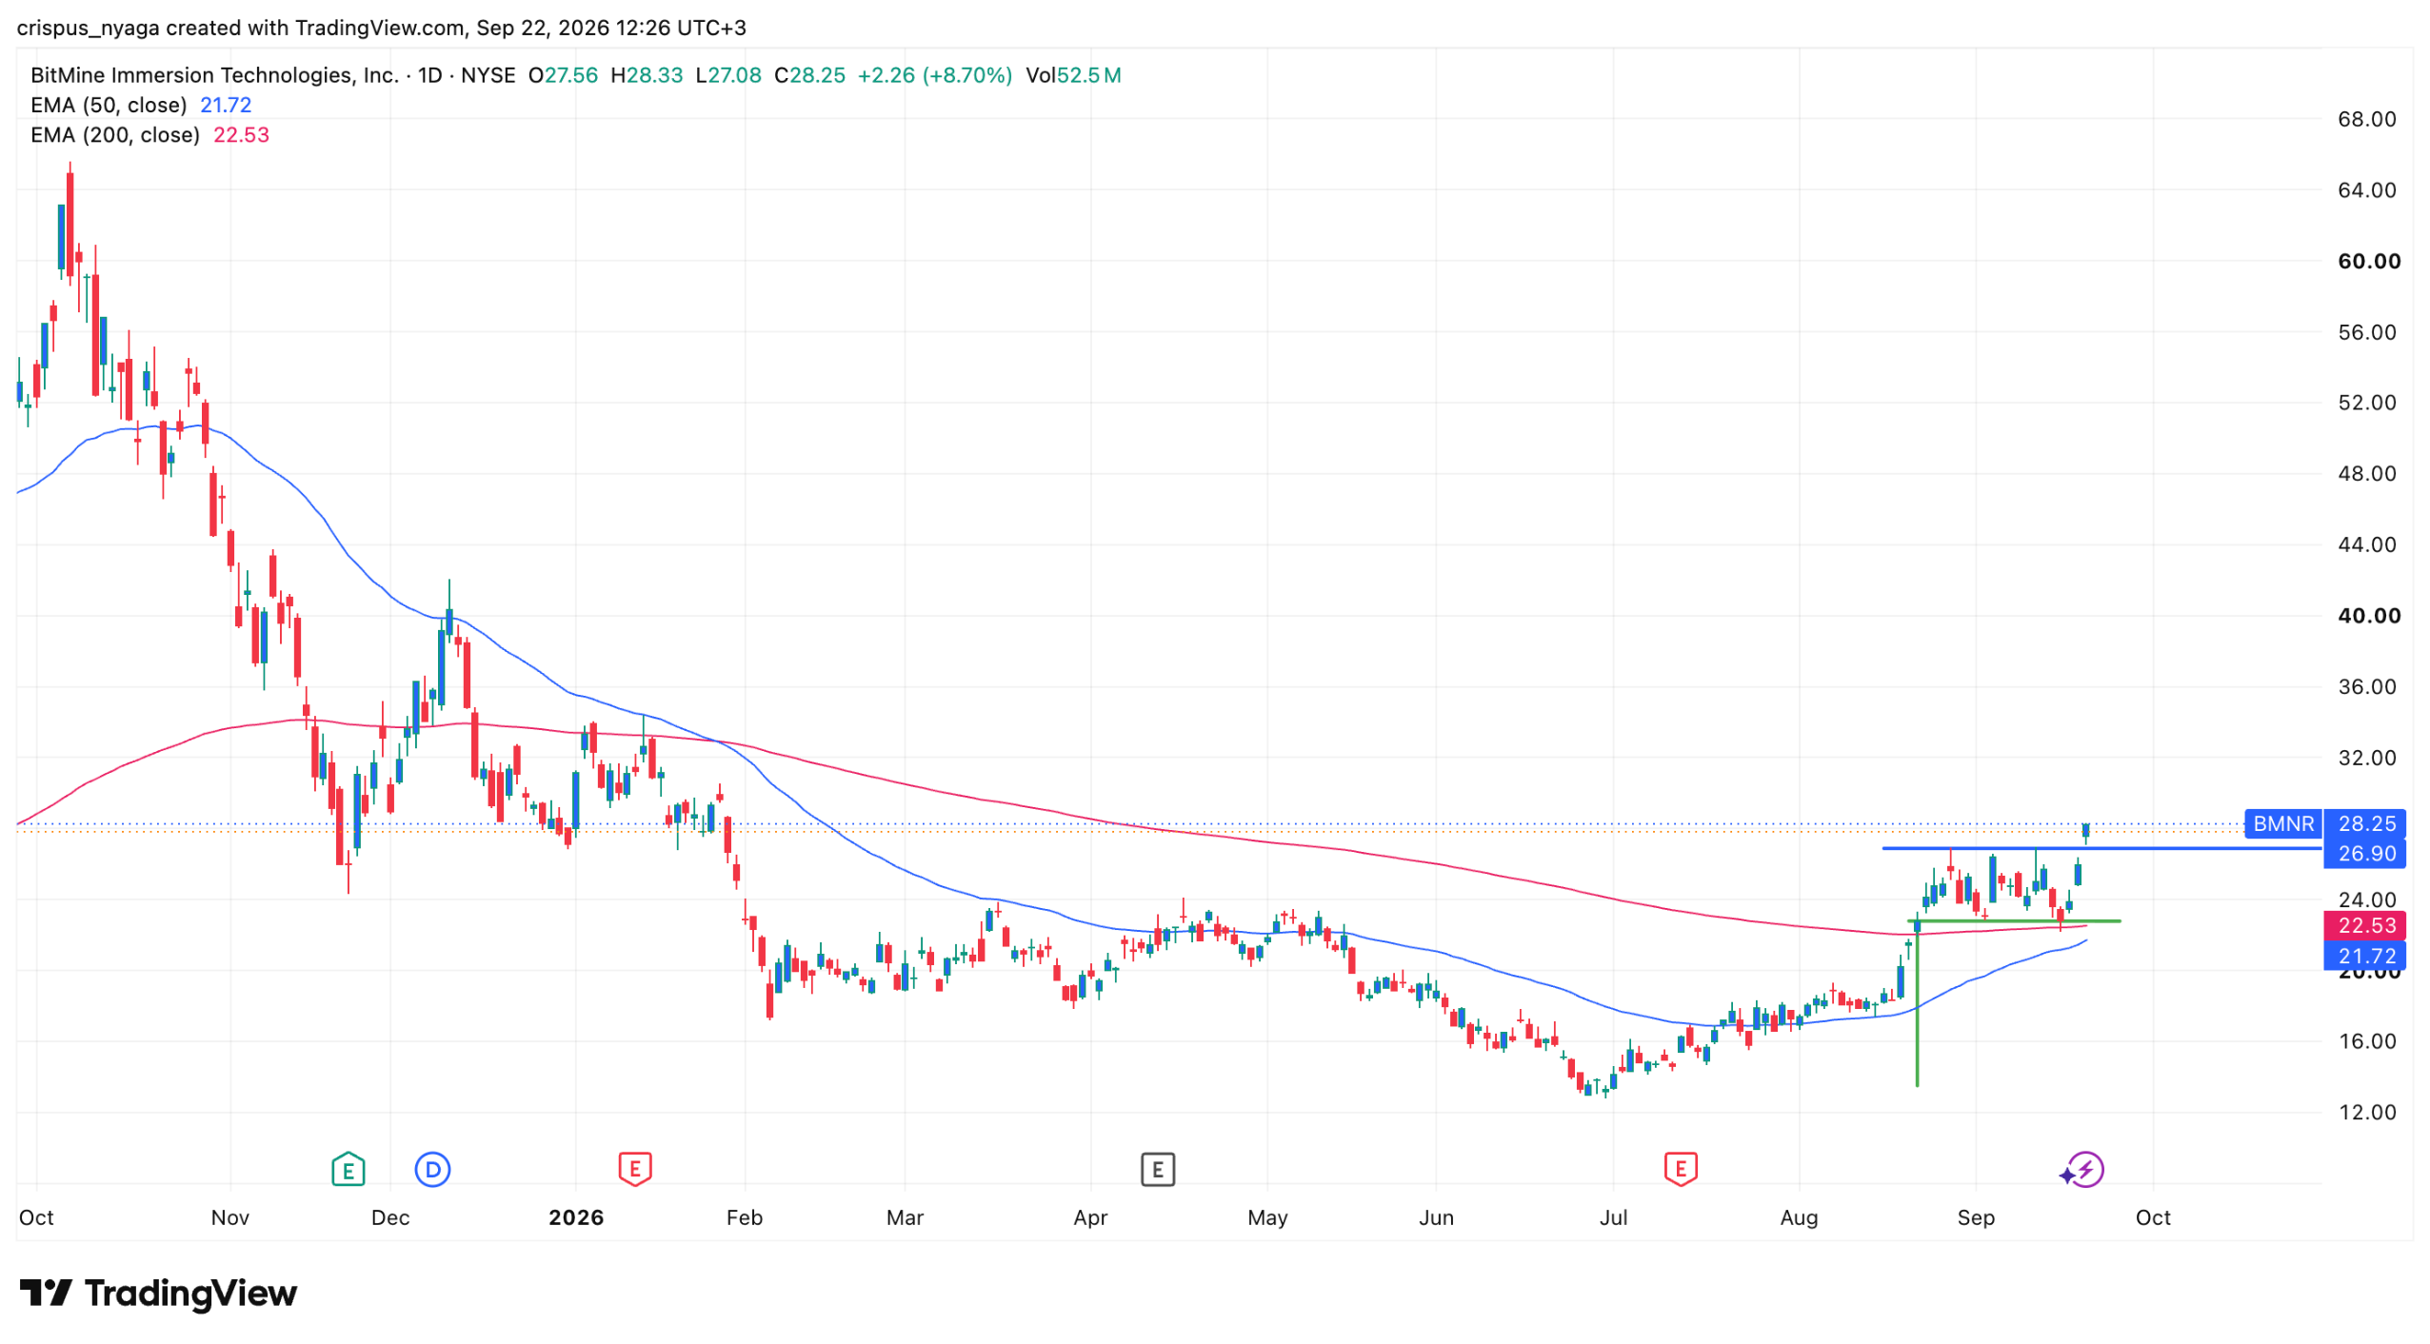The image size is (2430, 1344).
Task: Click the 44.00 price axis label
Action: [2366, 544]
